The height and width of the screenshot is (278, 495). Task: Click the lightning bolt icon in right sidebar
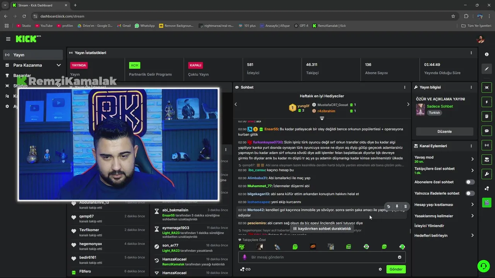[x=486, y=102]
